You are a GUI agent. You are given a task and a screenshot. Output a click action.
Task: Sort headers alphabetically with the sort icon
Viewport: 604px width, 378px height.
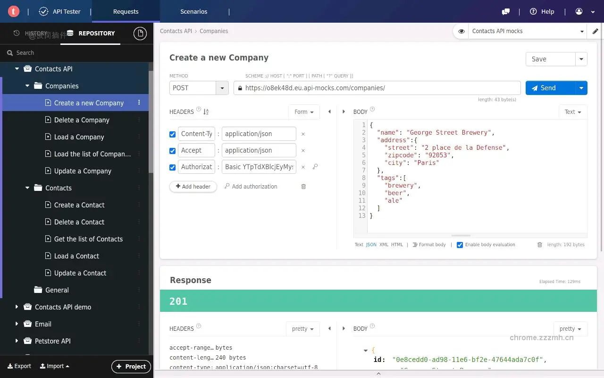click(x=205, y=112)
